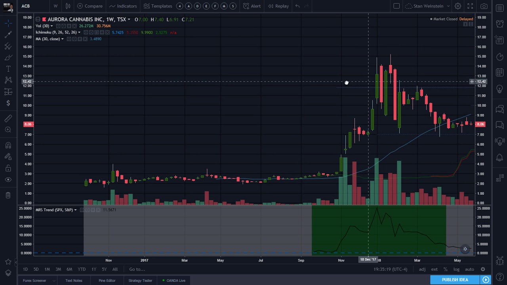Open the calendar panel in right sidebar
The height and width of the screenshot is (285, 507).
(x=500, y=72)
